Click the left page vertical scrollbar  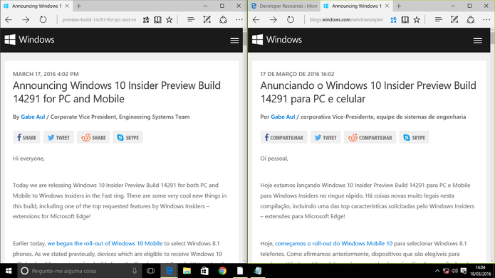[x=245, y=145]
